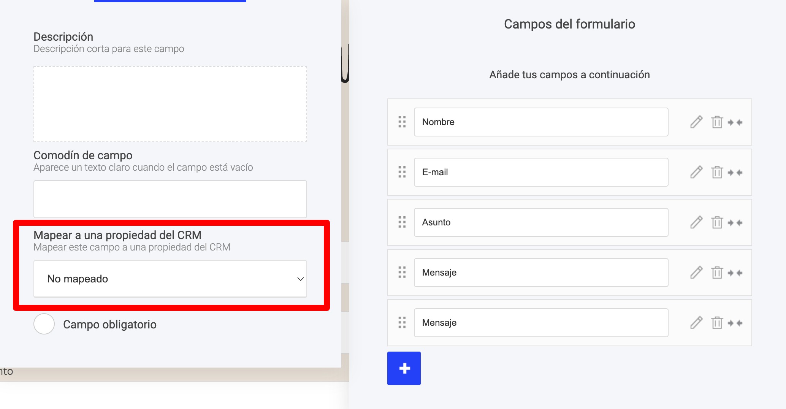Image resolution: width=786 pixels, height=409 pixels.
Task: Grab the drag handle next to Nombre
Action: point(402,122)
